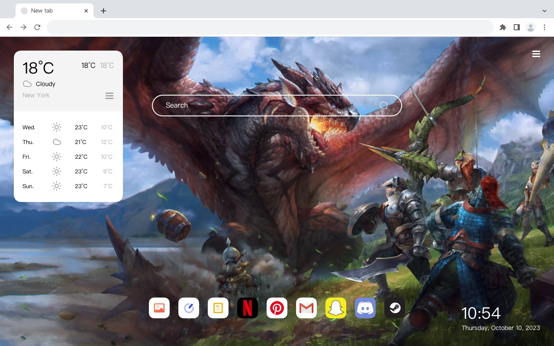
Task: Launch the Steam shortcut
Action: click(x=395, y=308)
